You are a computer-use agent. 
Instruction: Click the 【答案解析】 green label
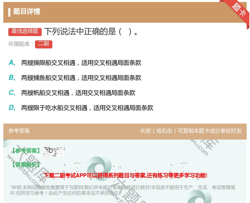[x=26, y=165]
